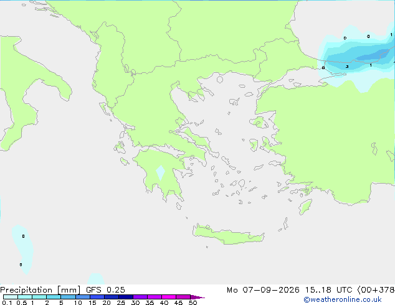The height and width of the screenshot is (305, 395).
Task: Click the "40" legend scale label
Action: (164, 303)
